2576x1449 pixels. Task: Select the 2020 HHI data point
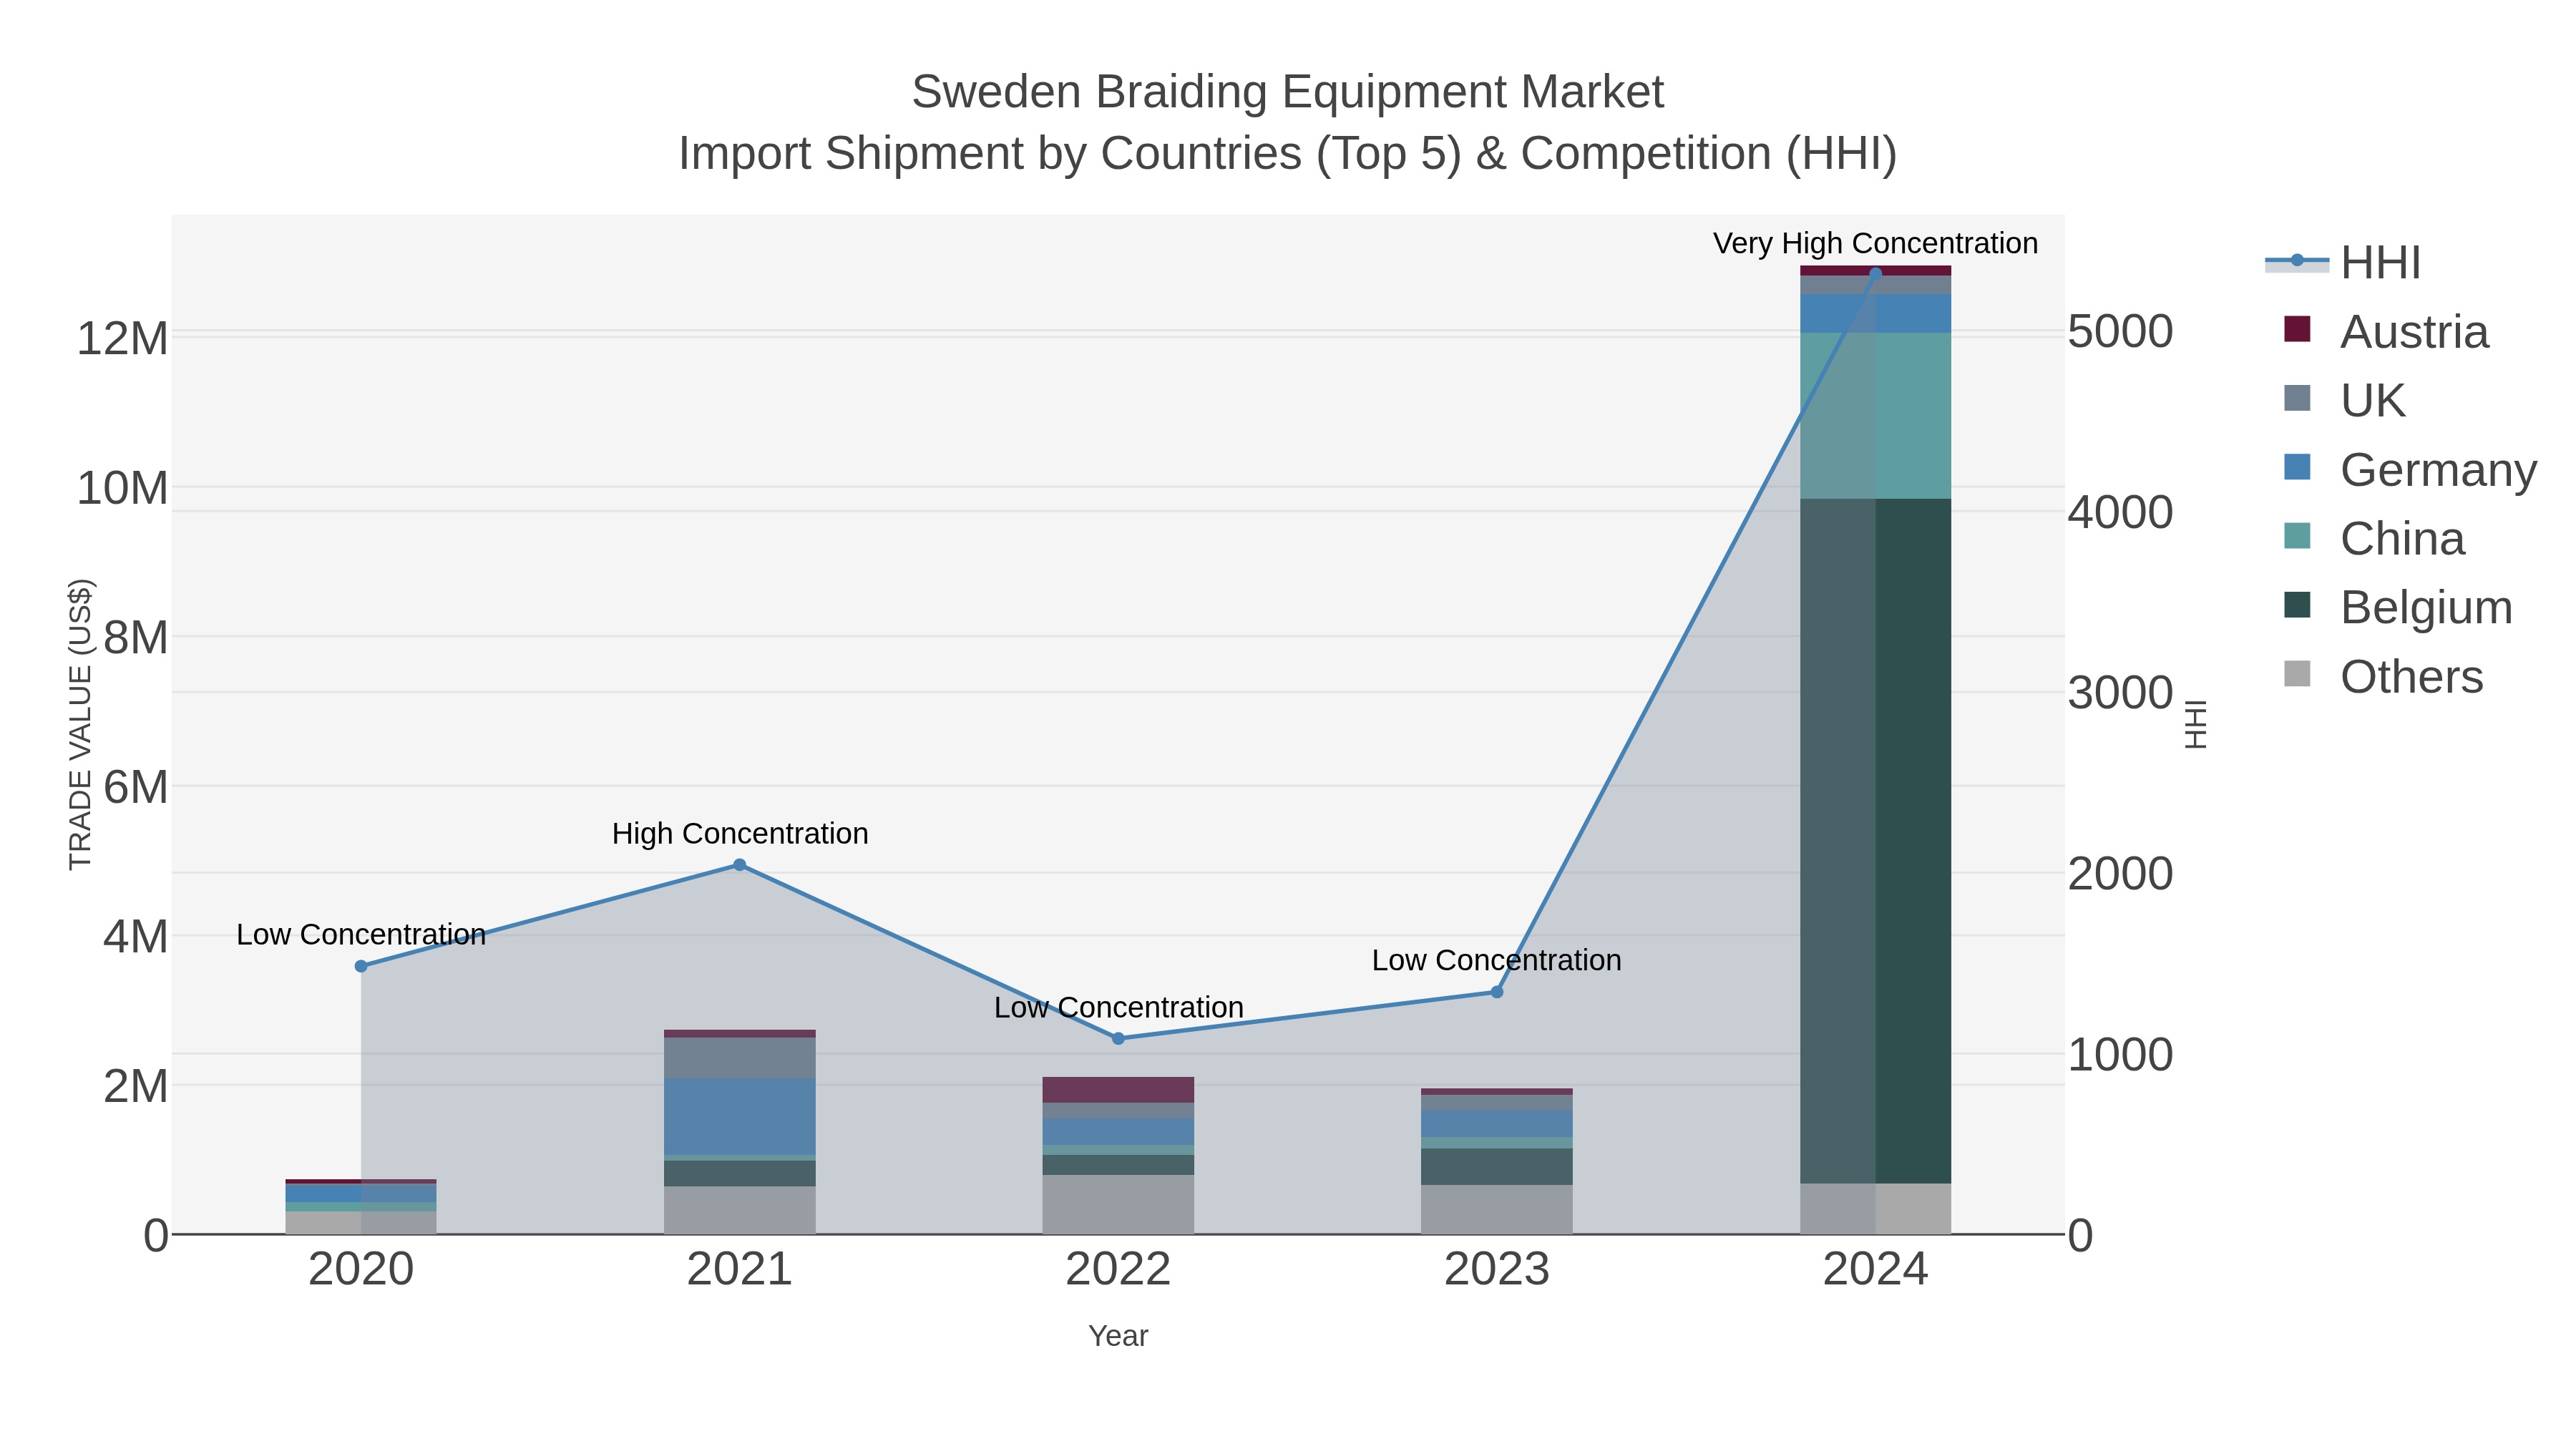361,966
